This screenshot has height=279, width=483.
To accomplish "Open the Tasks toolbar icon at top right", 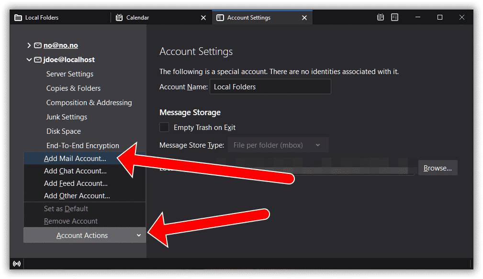I will (394, 17).
